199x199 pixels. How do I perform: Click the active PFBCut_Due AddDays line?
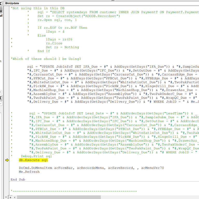(x=113, y=78)
